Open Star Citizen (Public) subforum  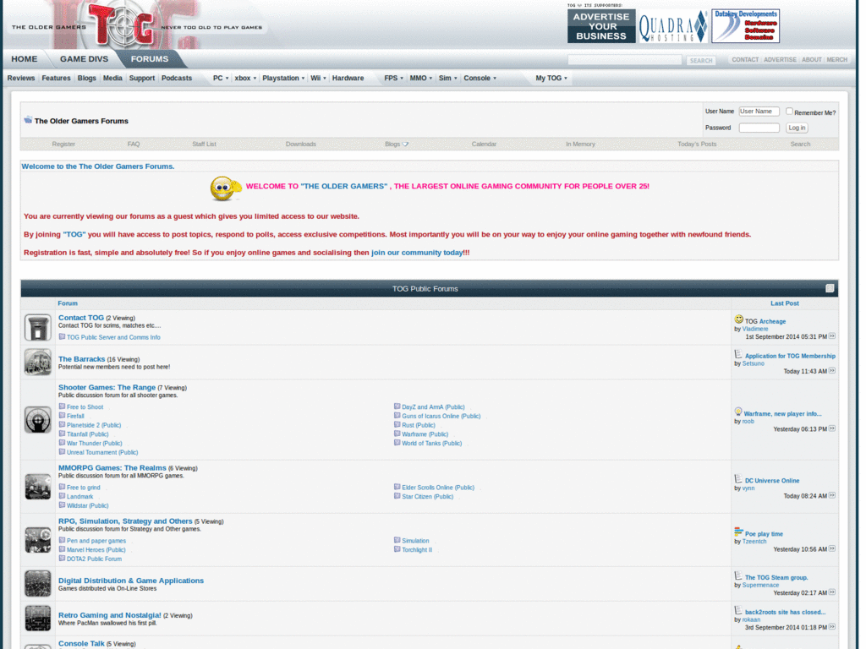[427, 496]
